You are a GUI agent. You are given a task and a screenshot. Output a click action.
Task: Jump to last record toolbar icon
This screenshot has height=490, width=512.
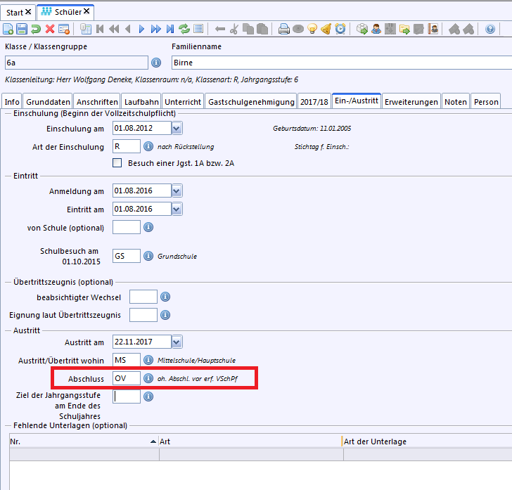coord(170,29)
